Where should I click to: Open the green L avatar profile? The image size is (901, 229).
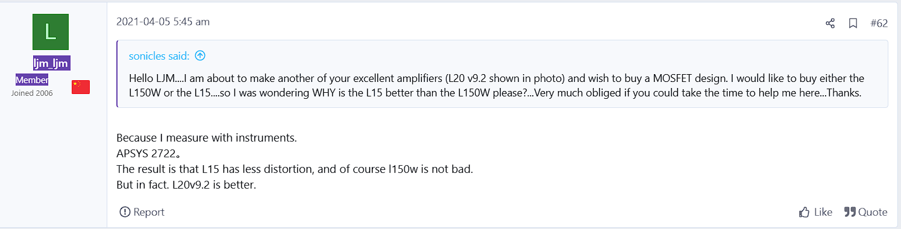pyautogui.click(x=50, y=32)
